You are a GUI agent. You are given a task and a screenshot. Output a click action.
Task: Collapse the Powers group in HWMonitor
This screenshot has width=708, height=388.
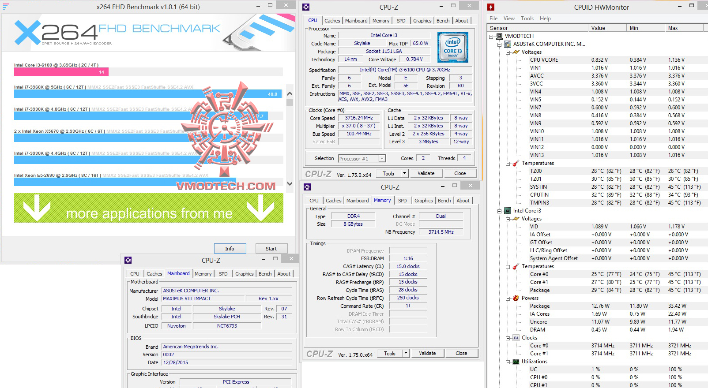click(x=508, y=298)
